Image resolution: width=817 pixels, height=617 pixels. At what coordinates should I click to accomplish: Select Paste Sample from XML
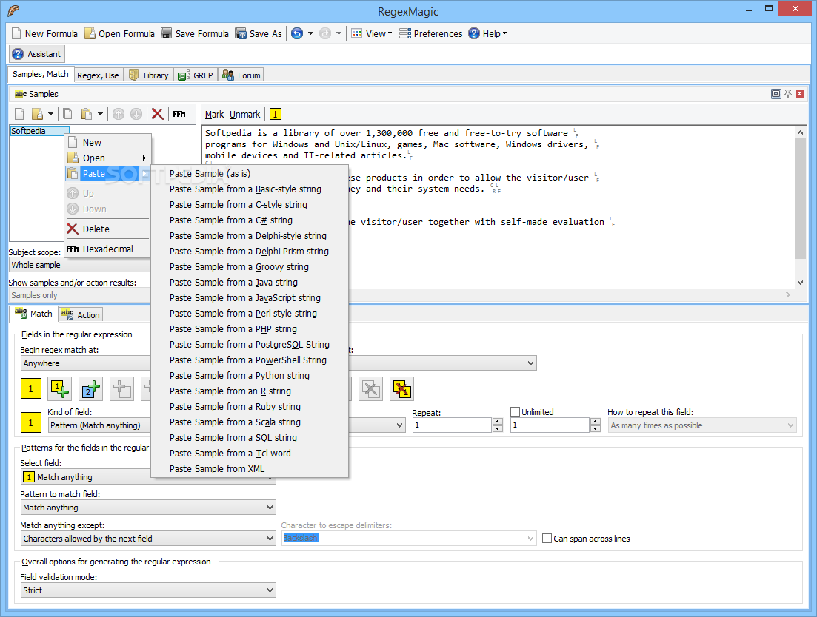[x=250, y=469]
